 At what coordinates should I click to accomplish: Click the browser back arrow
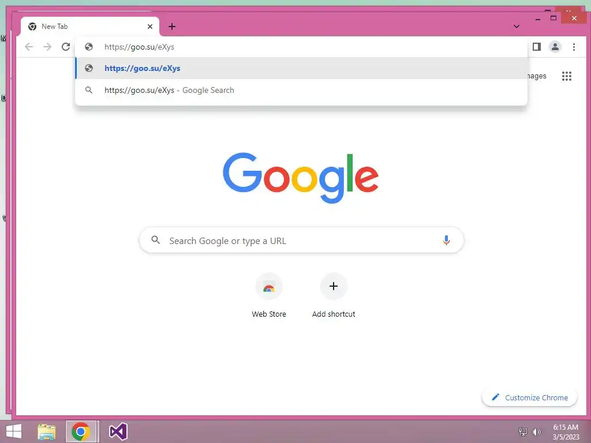pos(29,47)
